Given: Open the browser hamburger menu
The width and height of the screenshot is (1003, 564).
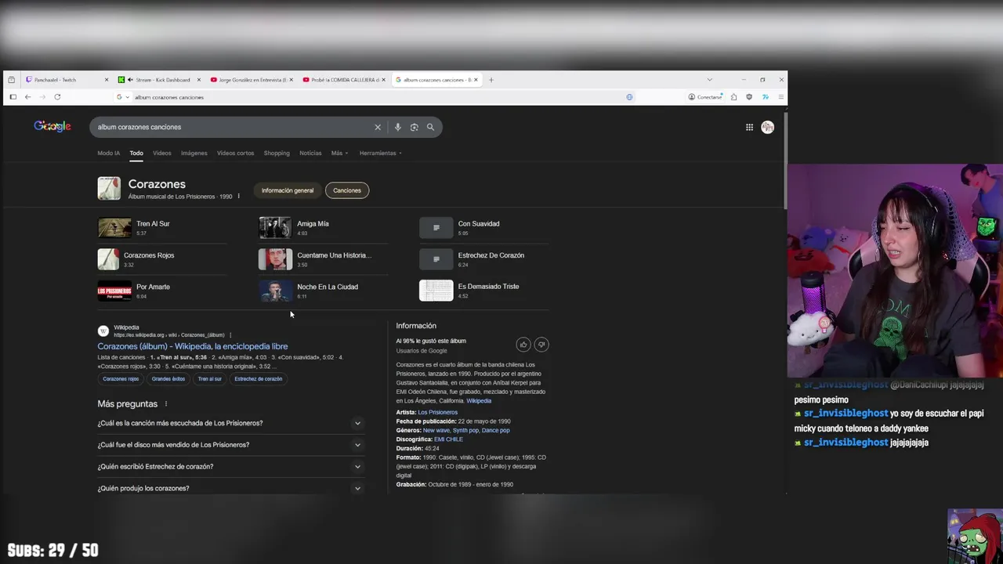Looking at the screenshot, I should coord(780,97).
